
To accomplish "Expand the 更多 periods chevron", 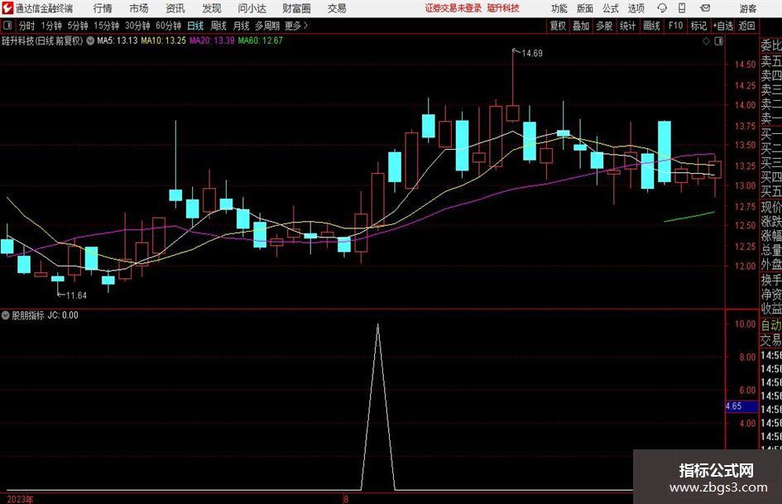I will tap(305, 26).
